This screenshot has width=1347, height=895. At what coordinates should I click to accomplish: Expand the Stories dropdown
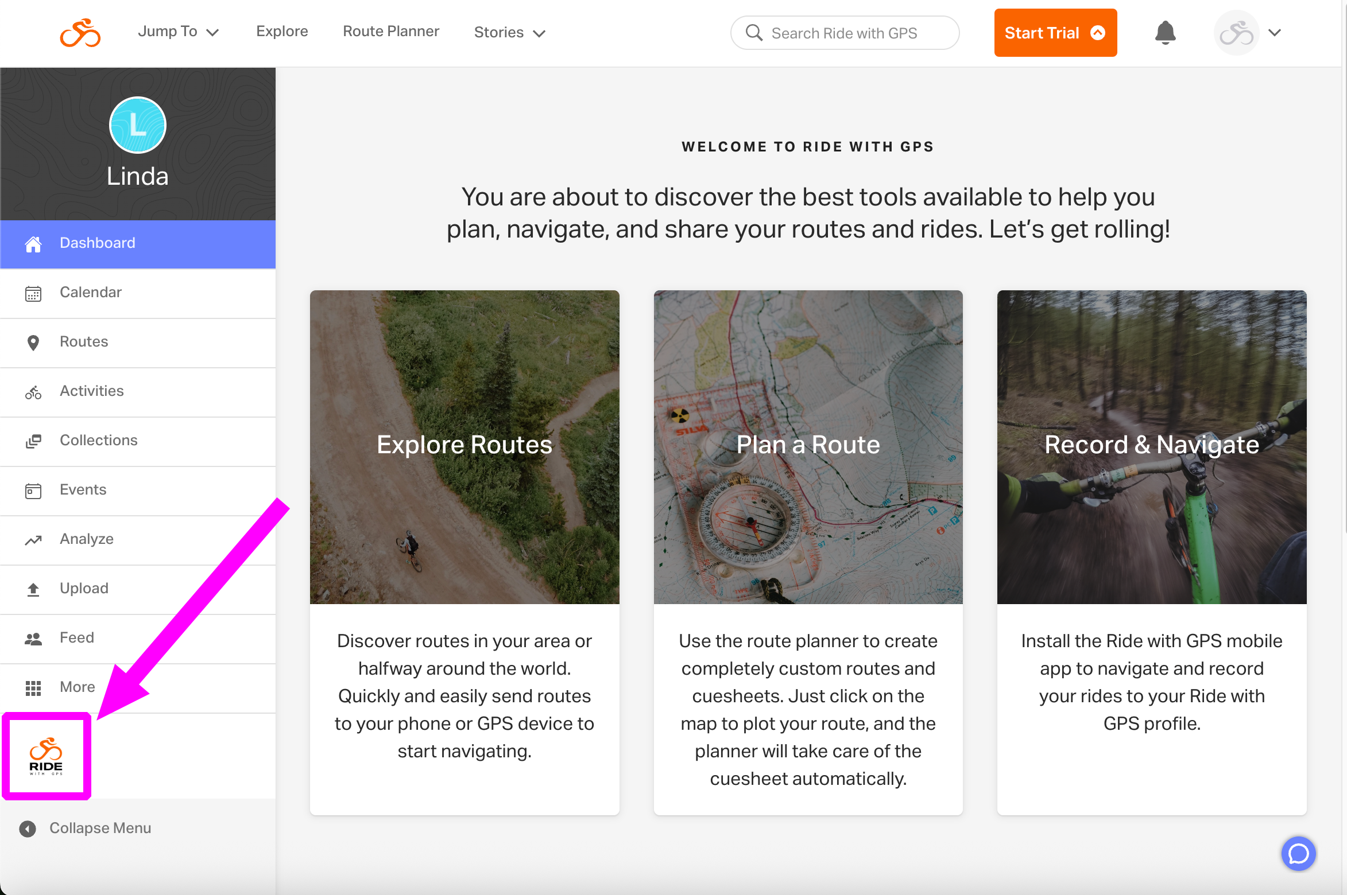(x=509, y=33)
